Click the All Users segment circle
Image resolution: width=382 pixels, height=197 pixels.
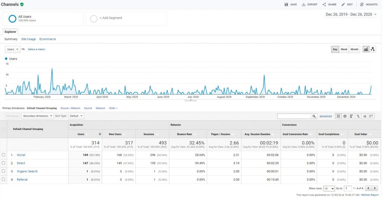[x=12, y=19]
